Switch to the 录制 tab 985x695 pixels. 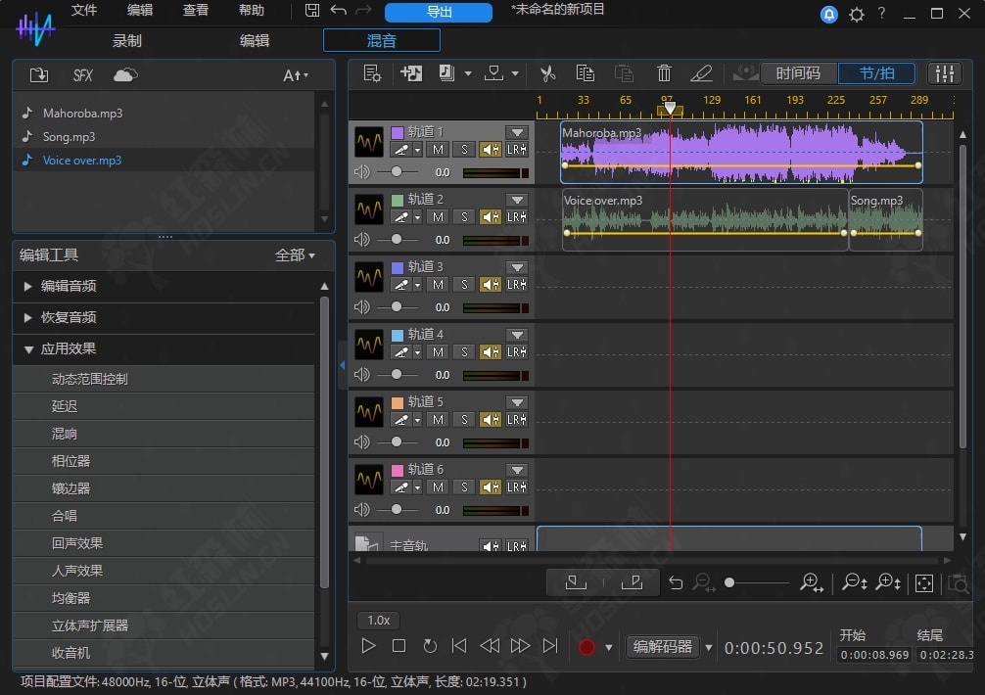click(127, 40)
